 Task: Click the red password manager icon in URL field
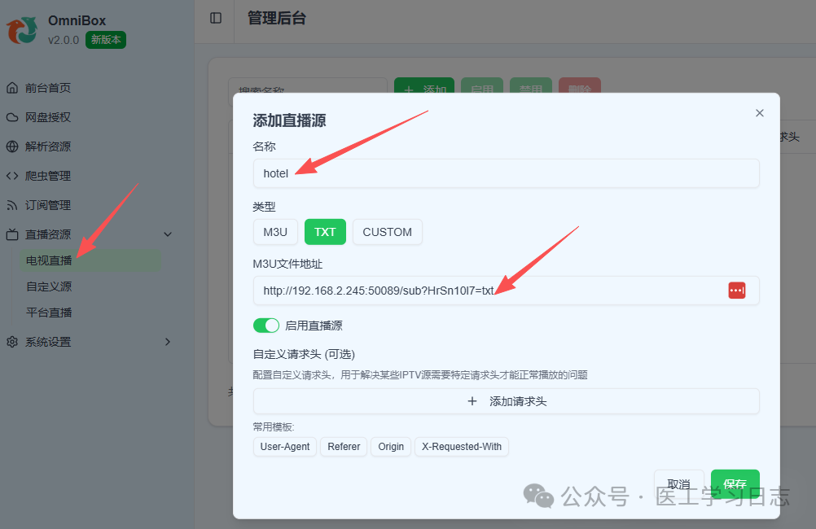point(737,290)
